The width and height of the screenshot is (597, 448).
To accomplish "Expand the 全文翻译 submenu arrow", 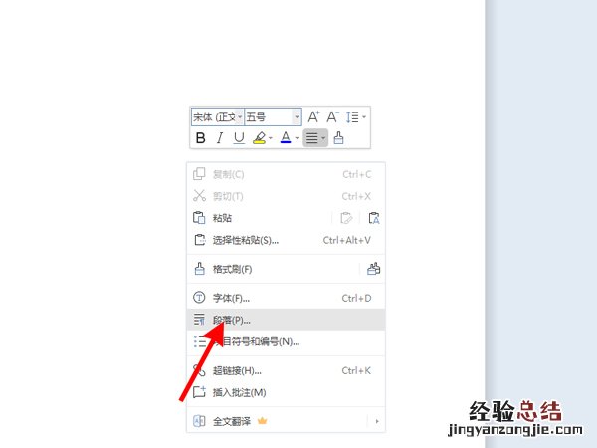I will [x=377, y=421].
